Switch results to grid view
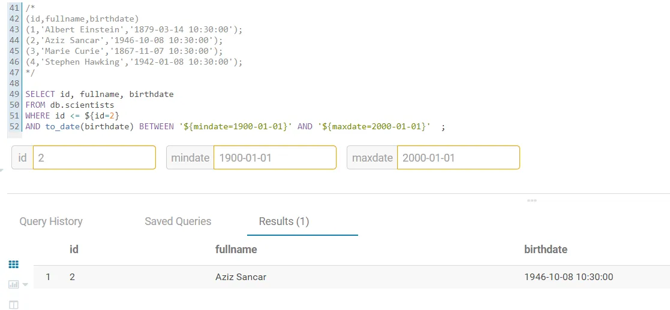670x310 pixels. coord(13,264)
